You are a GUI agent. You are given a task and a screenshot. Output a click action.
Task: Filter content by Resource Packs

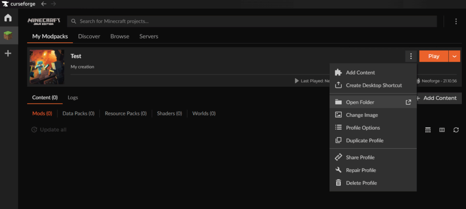(126, 114)
